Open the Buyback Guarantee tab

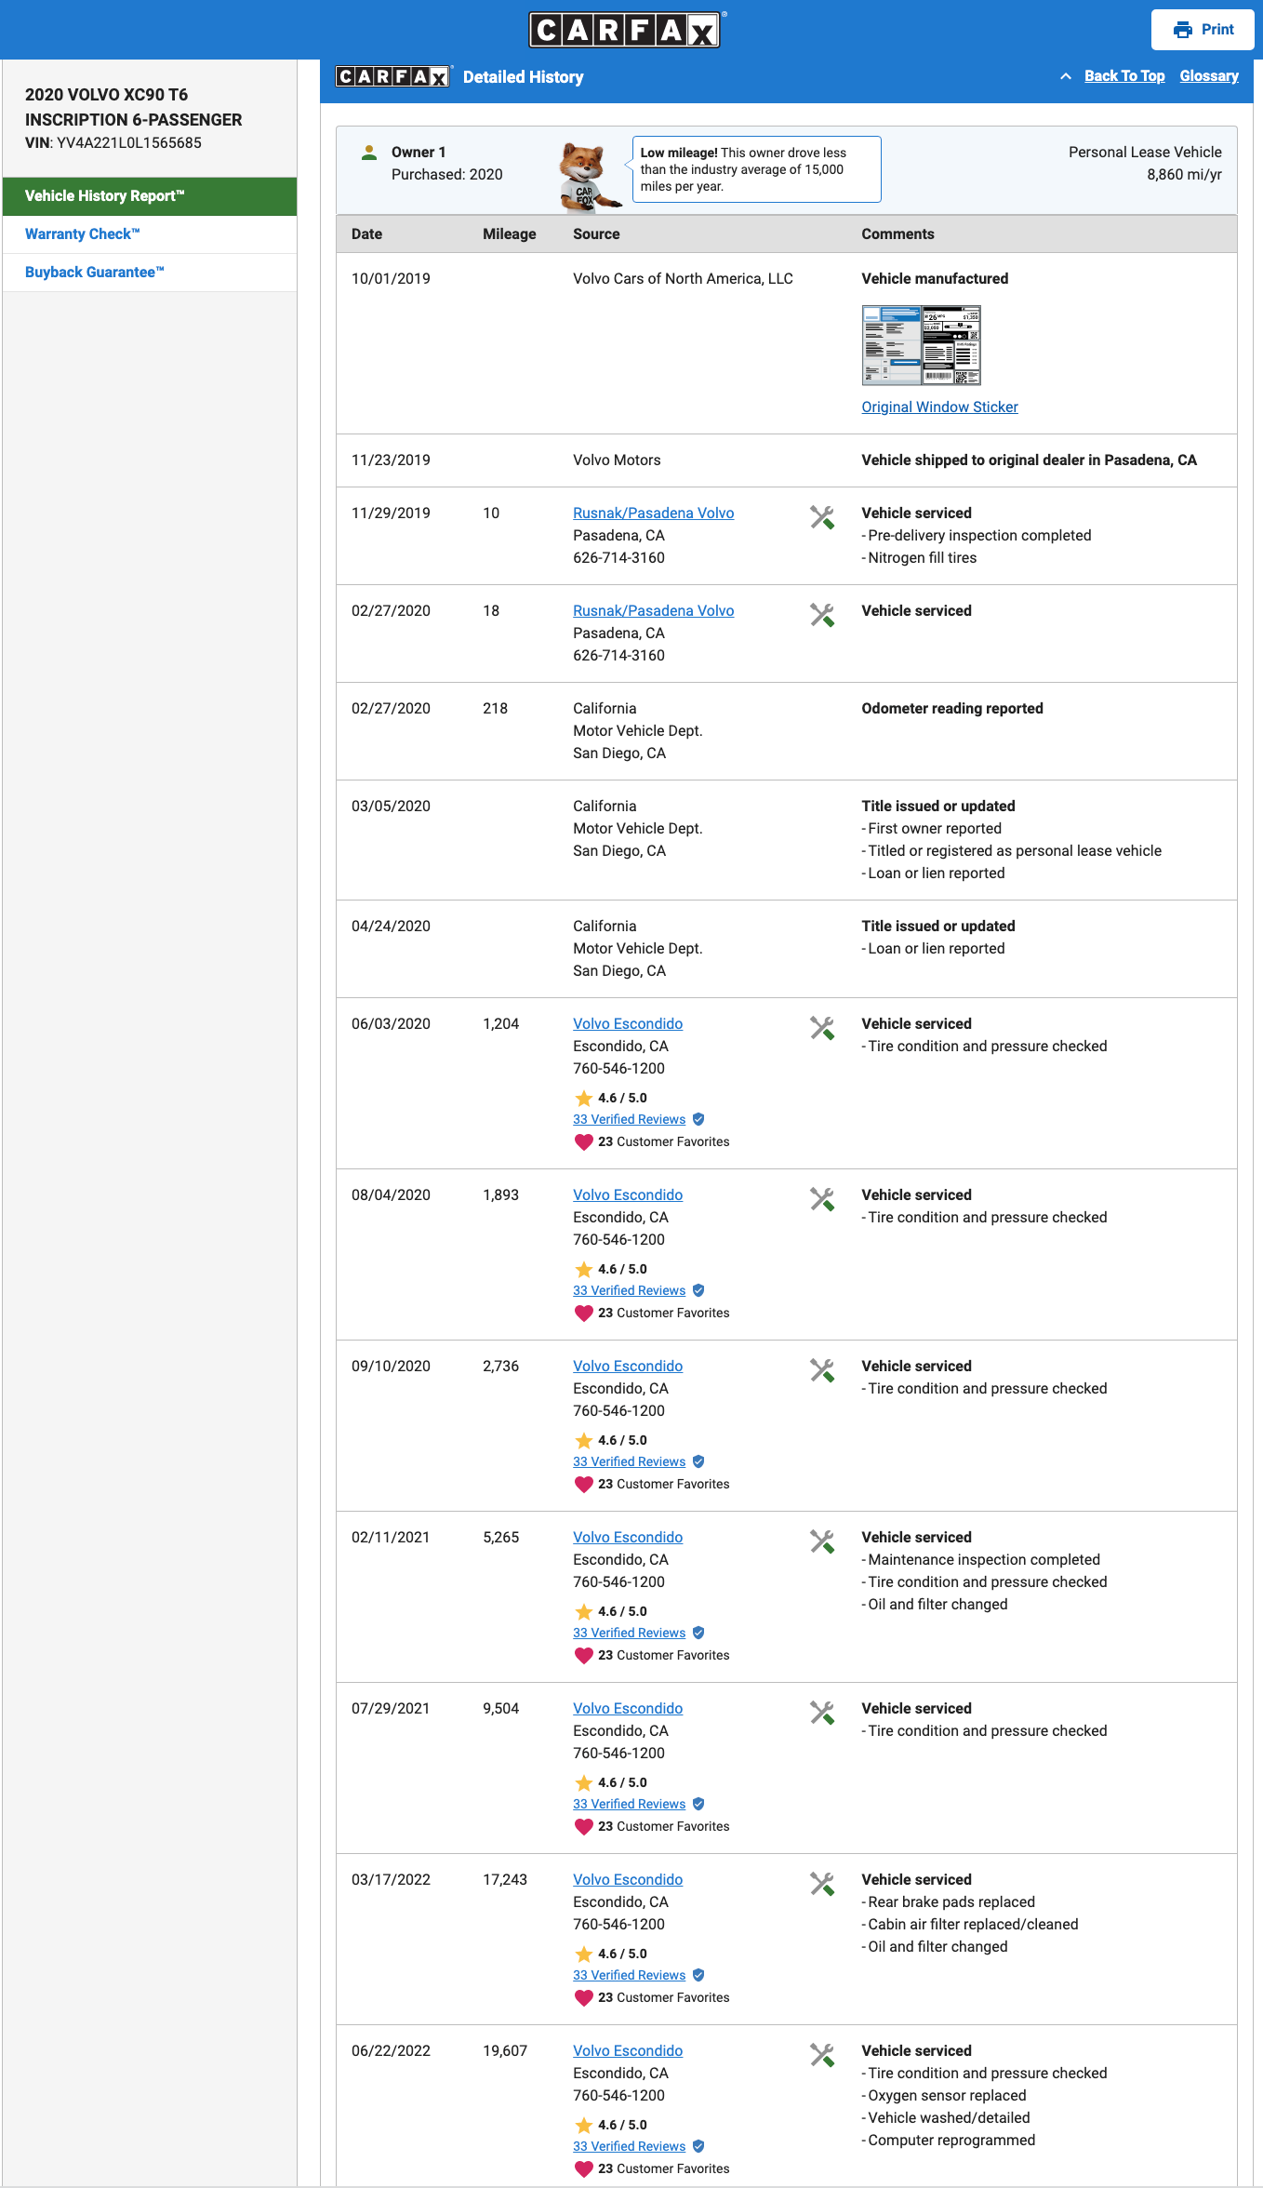(150, 273)
